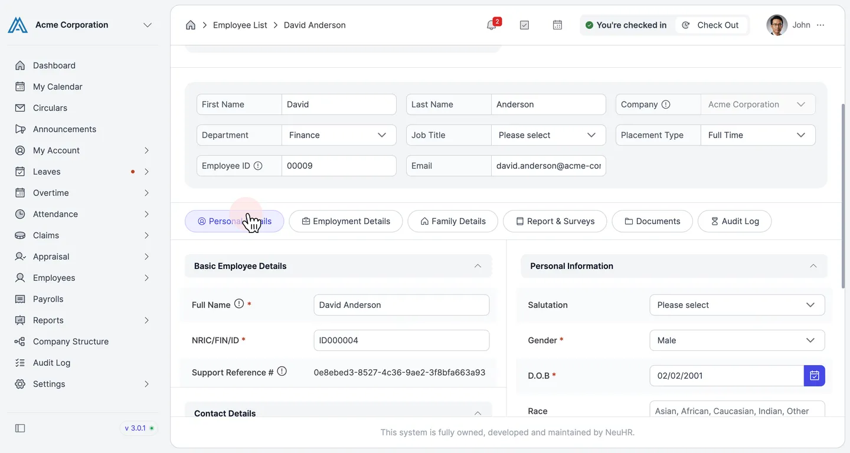Click the Race input field

click(737, 409)
